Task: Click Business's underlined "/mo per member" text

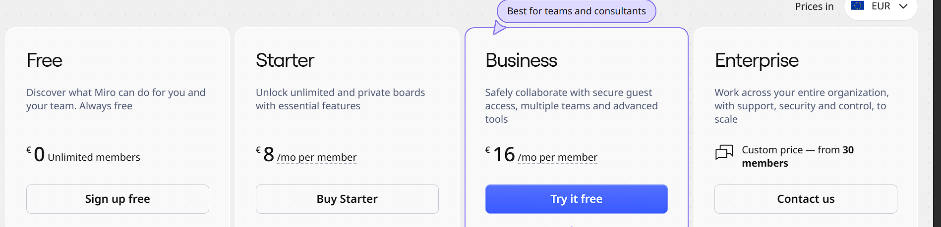Action: point(557,157)
